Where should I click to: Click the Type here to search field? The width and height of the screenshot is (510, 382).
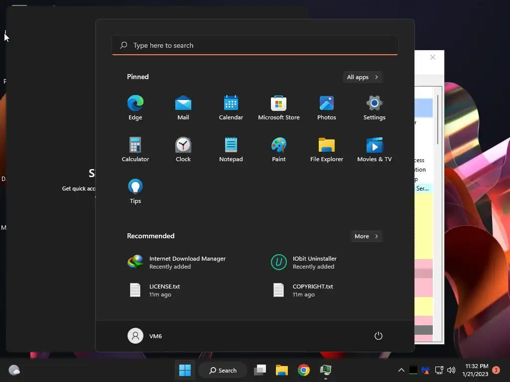tap(255, 45)
